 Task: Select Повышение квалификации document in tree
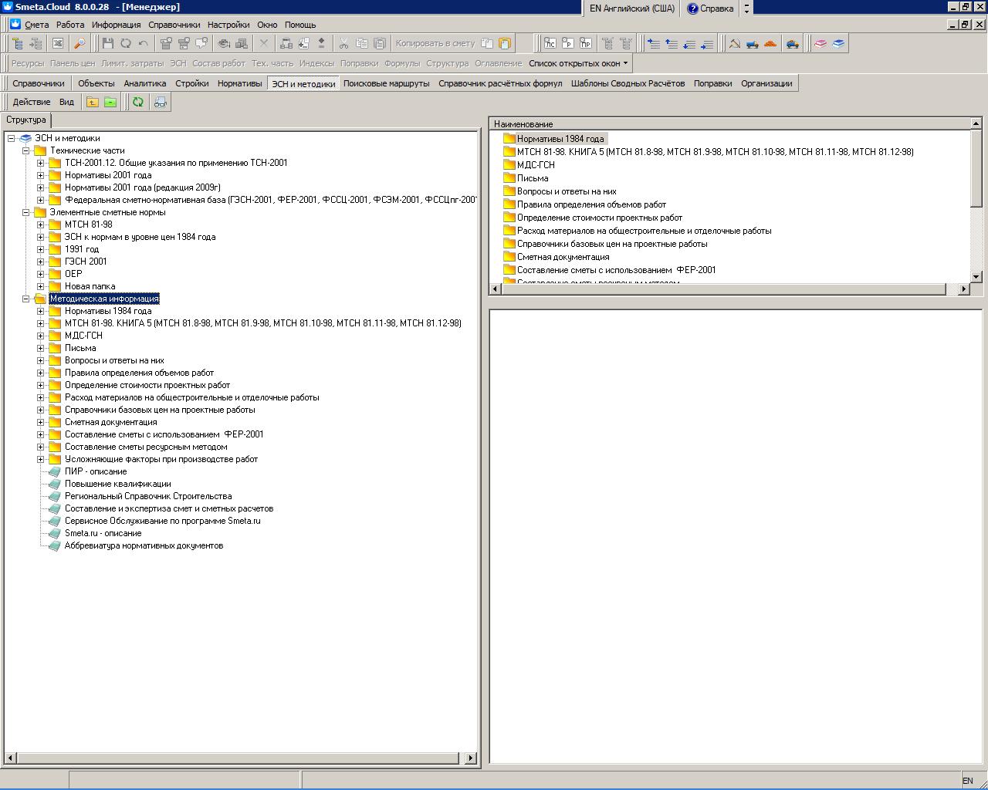(117, 484)
